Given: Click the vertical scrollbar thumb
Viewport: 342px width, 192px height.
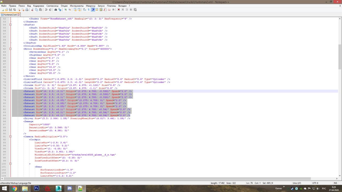Looking at the screenshot, I should [340, 56].
